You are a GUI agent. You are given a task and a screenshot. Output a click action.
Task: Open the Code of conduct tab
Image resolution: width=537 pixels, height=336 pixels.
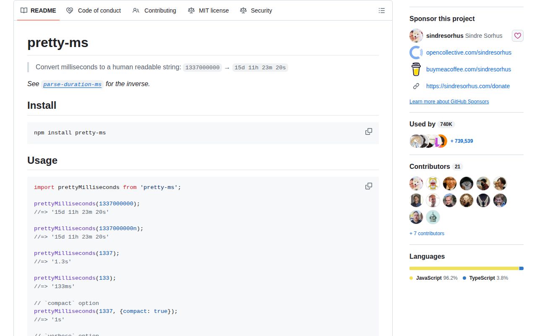pyautogui.click(x=94, y=10)
